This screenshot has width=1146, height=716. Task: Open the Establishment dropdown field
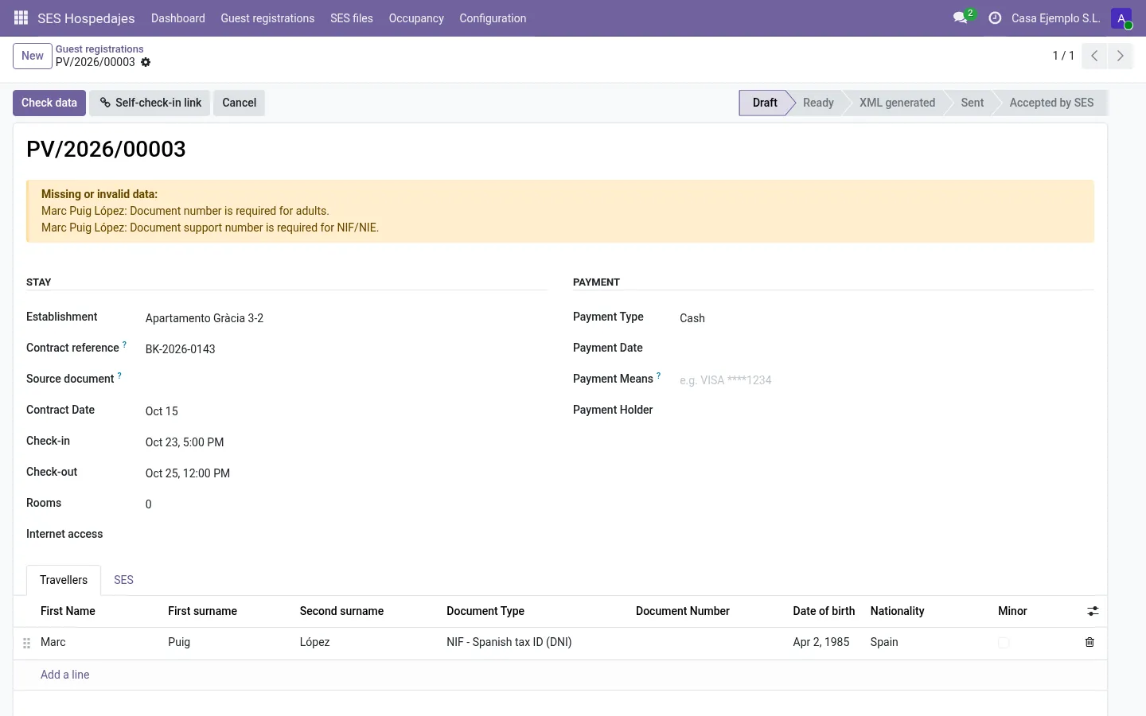tap(345, 318)
